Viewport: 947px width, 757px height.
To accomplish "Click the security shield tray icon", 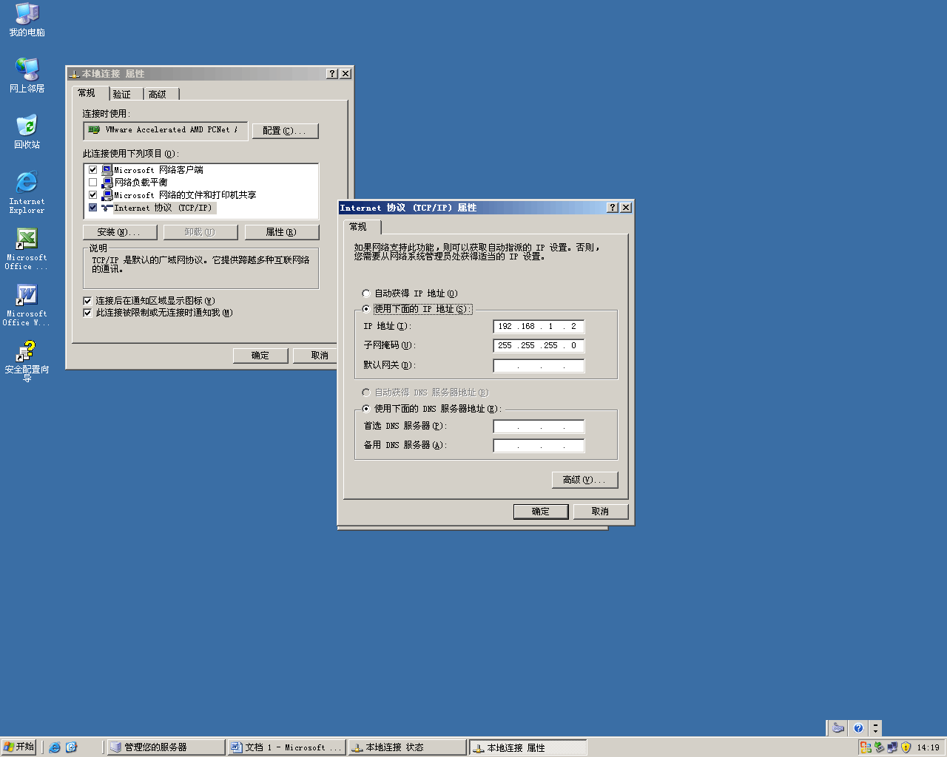I will [906, 747].
